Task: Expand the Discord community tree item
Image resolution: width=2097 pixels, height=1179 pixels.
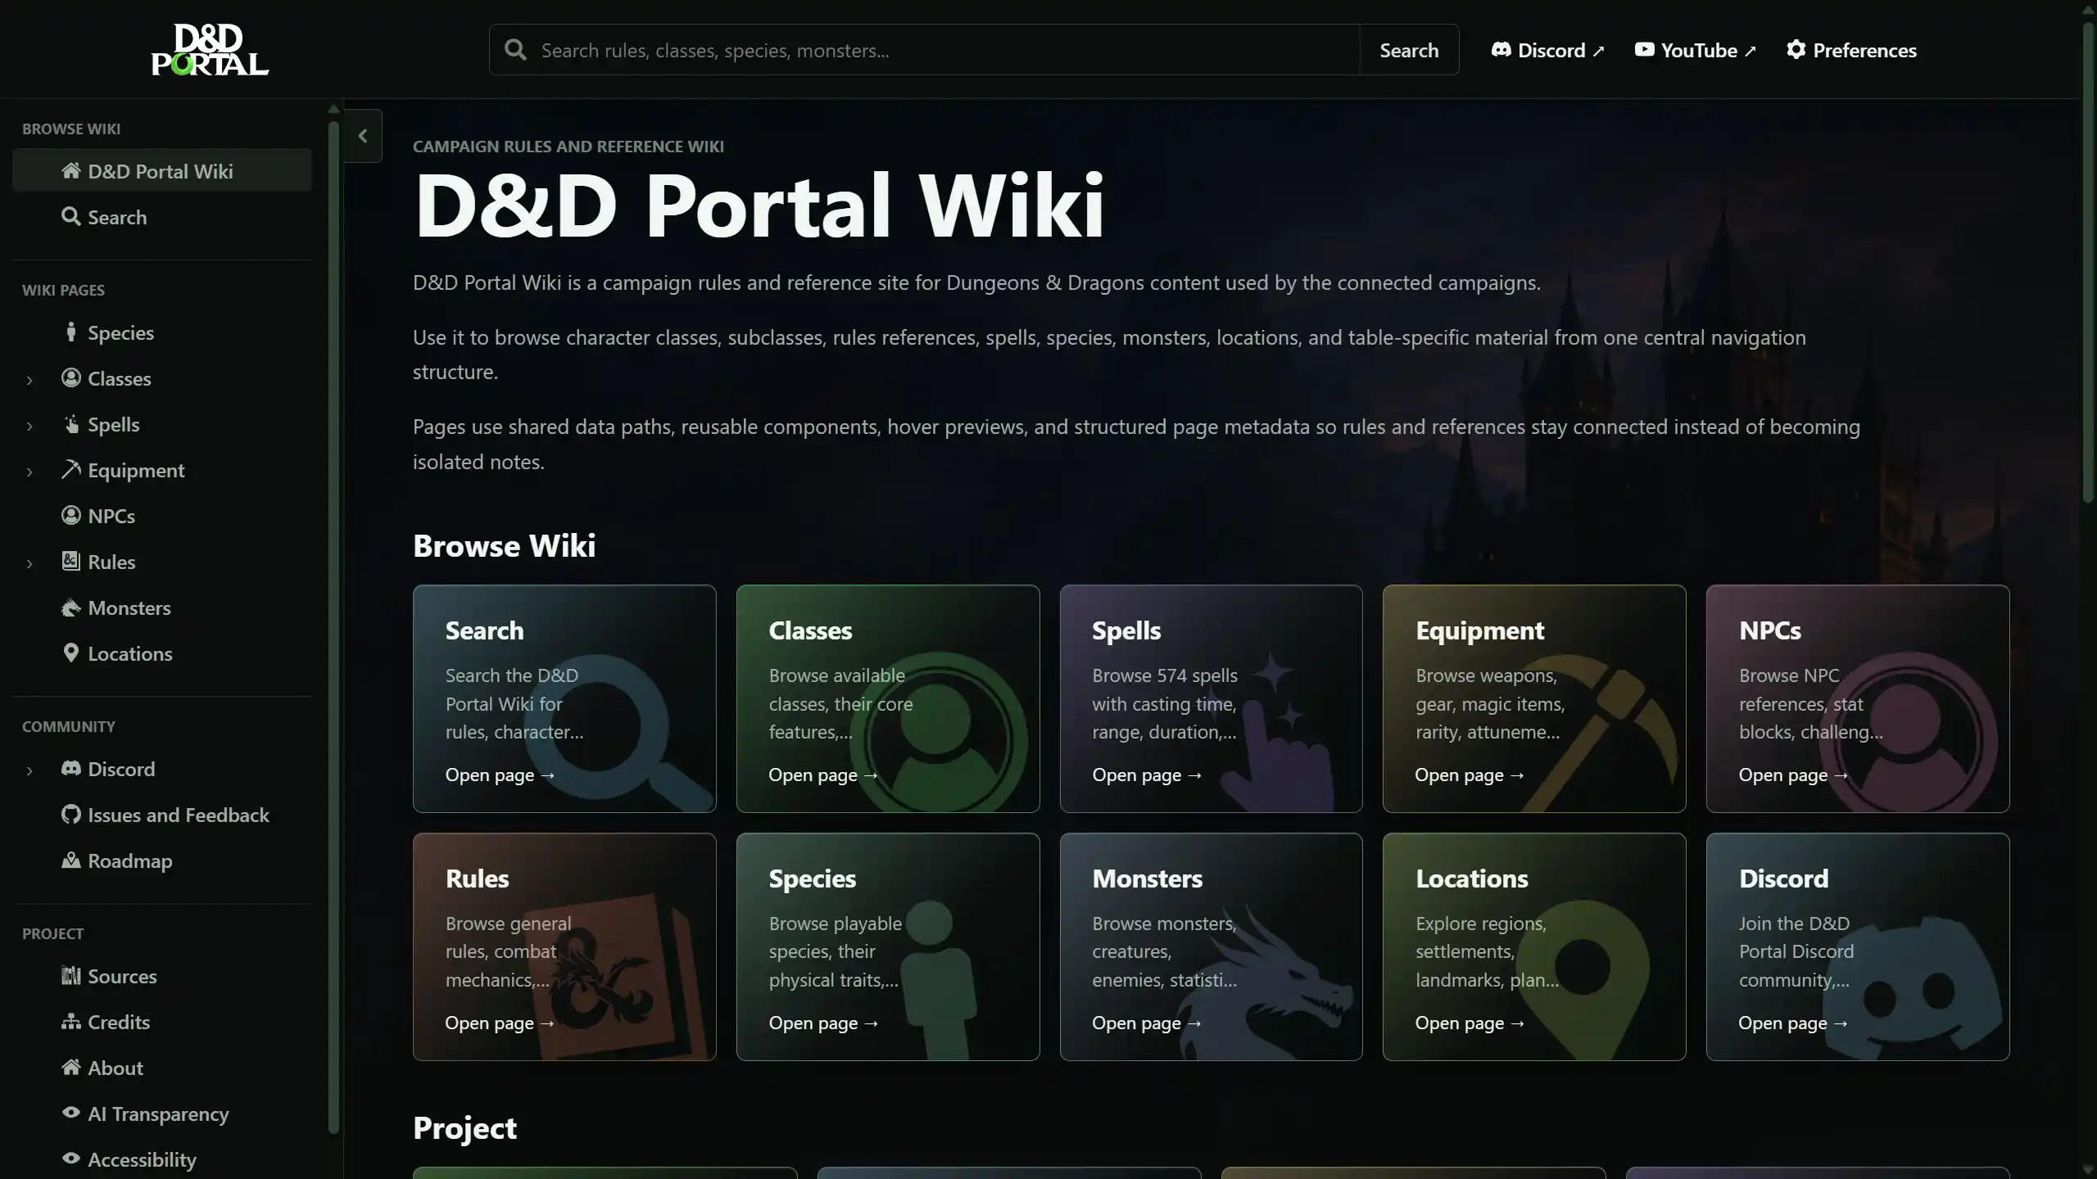Action: [29, 770]
